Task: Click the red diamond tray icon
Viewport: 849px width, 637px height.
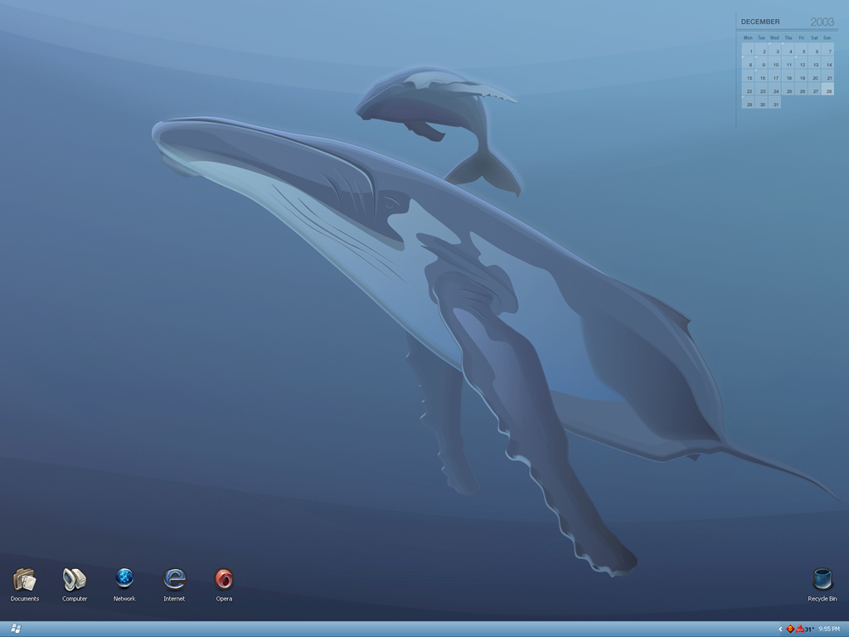Action: pyautogui.click(x=790, y=629)
